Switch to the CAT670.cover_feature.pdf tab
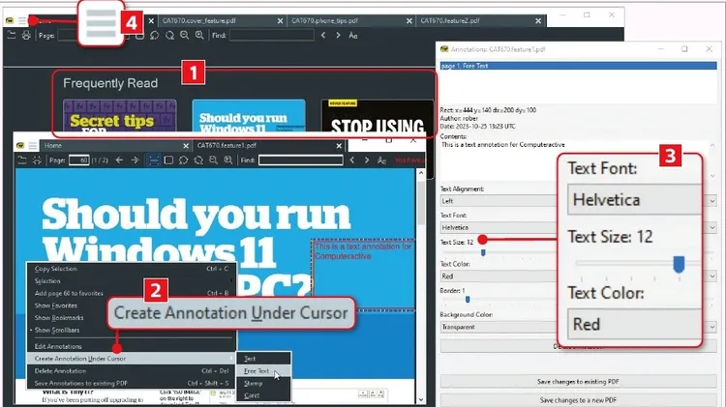 222,21
